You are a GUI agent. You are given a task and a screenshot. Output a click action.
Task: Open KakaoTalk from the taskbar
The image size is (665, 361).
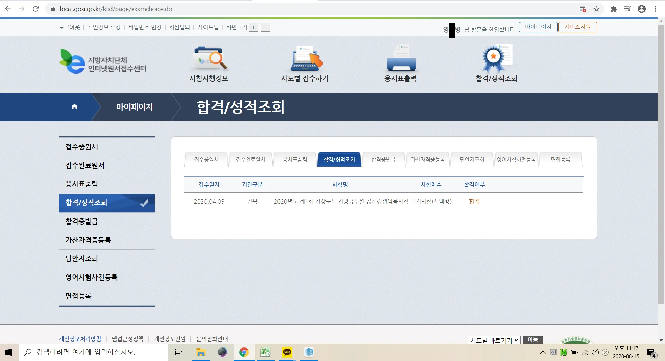(287, 352)
